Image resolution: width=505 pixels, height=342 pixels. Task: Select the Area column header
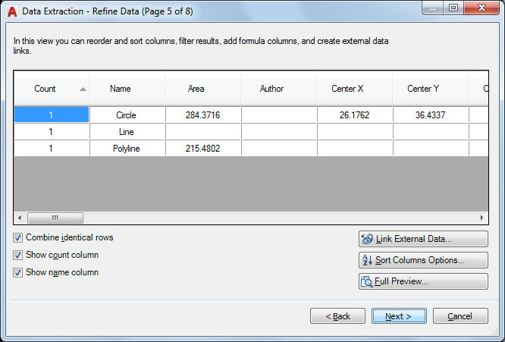[x=196, y=89]
